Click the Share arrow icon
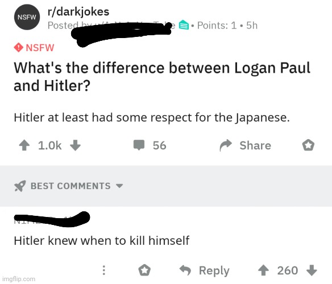Viewport: 332px width, 284px height. coord(226,145)
